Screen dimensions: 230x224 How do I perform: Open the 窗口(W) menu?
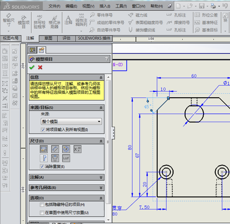[x=139, y=6]
